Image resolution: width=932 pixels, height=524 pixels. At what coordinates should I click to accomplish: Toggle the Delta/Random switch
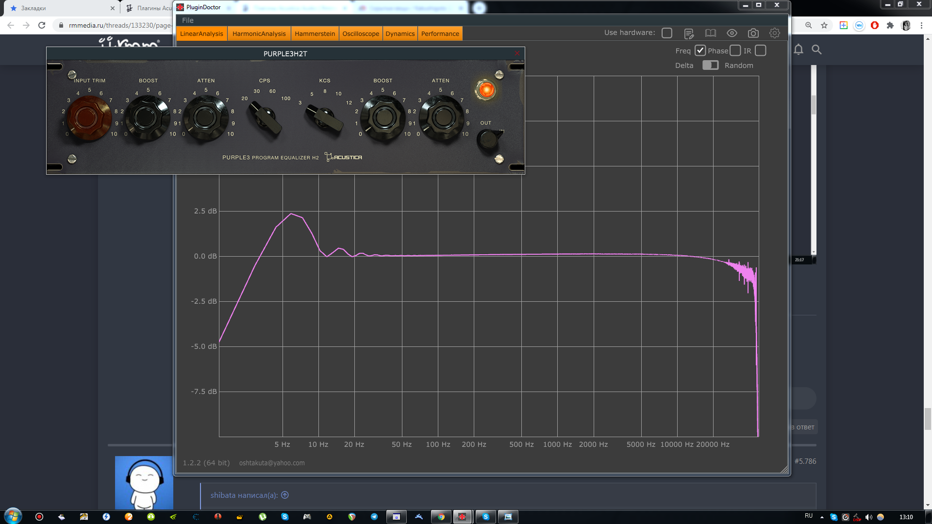[711, 65]
